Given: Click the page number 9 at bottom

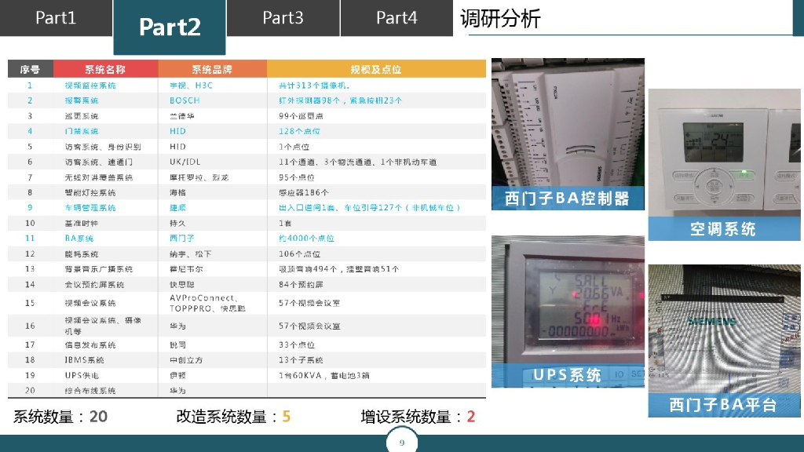Looking at the screenshot, I should pyautogui.click(x=402, y=441).
